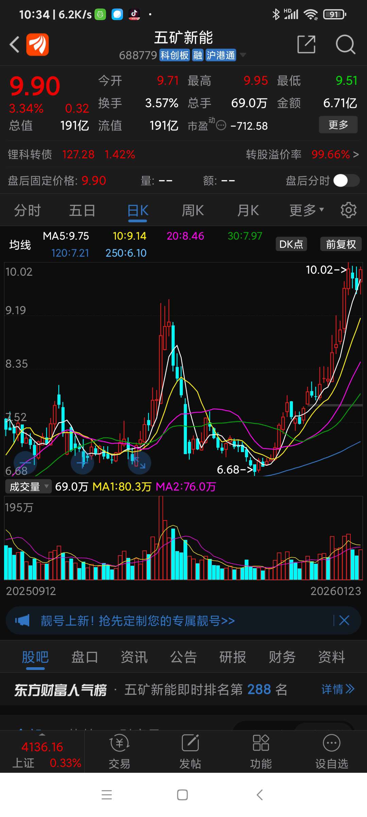Zoom in chart with plus icon
The width and height of the screenshot is (367, 817).
pyautogui.click(x=82, y=463)
